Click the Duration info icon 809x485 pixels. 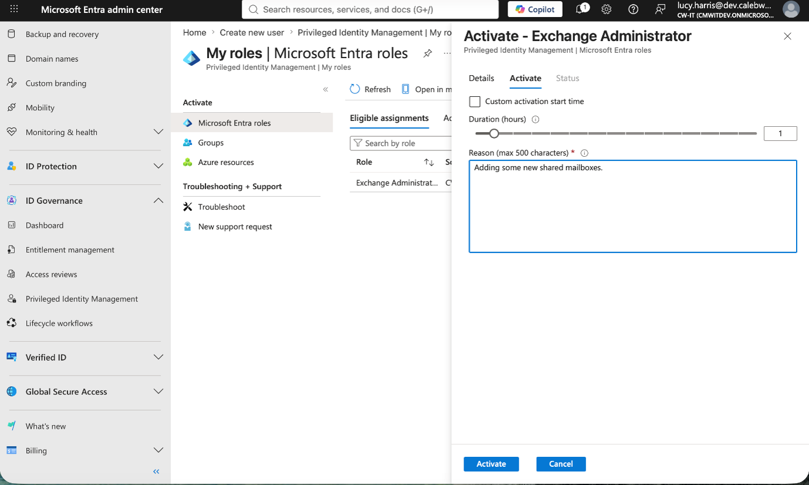(x=535, y=119)
